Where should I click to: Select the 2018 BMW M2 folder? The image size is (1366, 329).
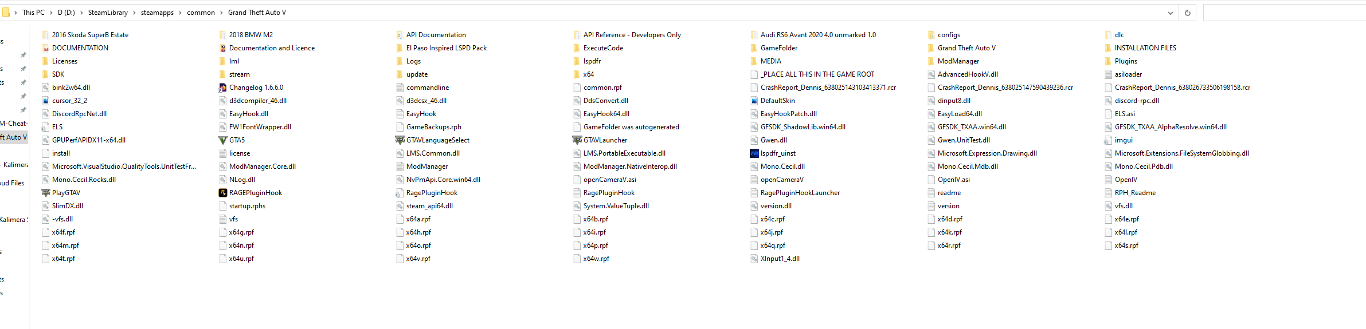246,35
